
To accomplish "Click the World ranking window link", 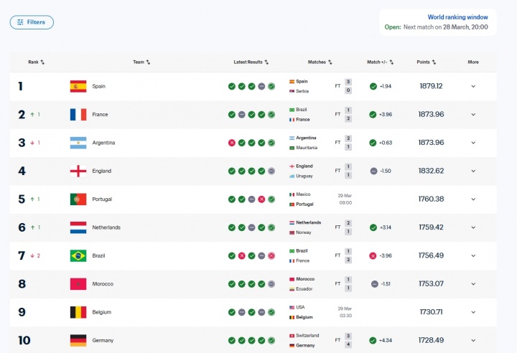I will coord(457,17).
